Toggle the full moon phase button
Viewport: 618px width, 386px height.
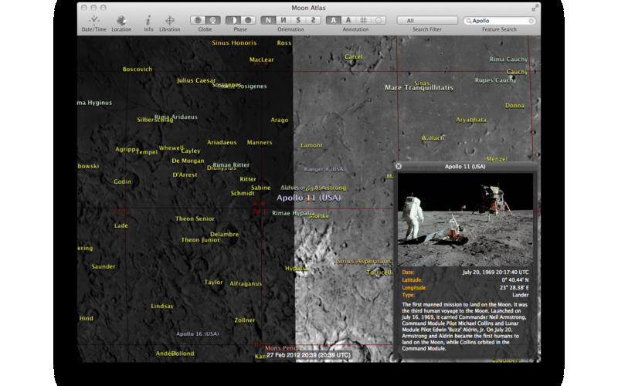point(248,20)
